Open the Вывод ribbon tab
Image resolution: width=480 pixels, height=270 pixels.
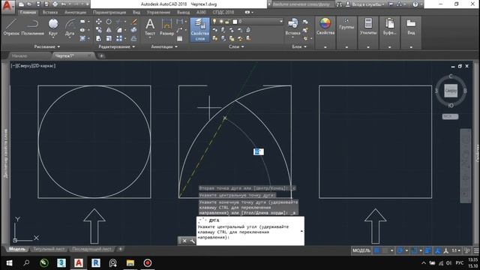(x=183, y=12)
